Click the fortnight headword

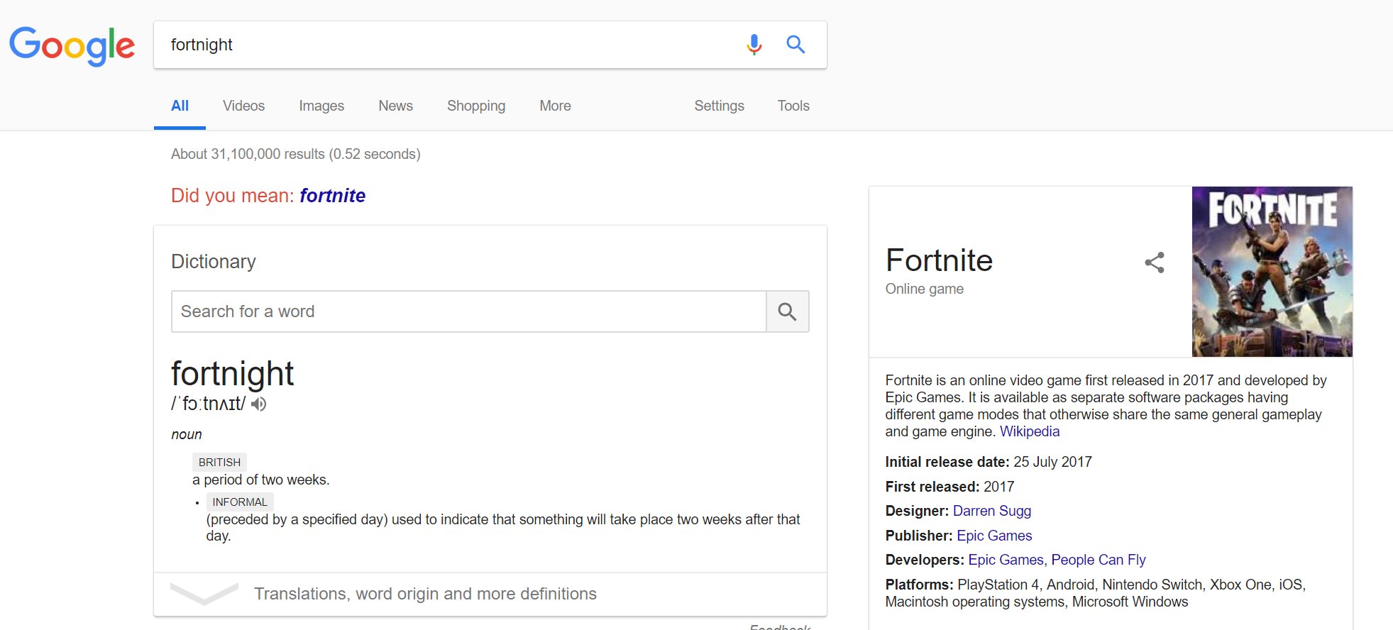click(232, 374)
